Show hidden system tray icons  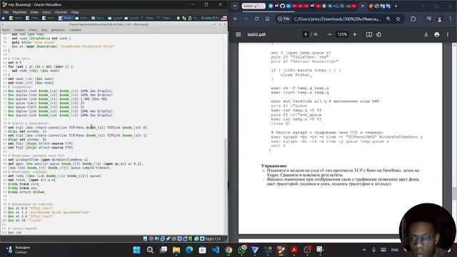(x=364, y=250)
